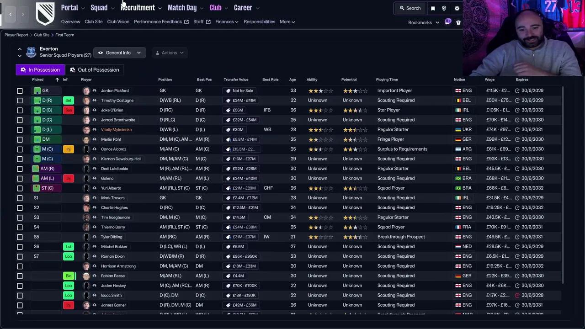Screen dimensions: 585x329
Task: Click the Set status badge on Timothy Castagne
Action: [69, 101]
